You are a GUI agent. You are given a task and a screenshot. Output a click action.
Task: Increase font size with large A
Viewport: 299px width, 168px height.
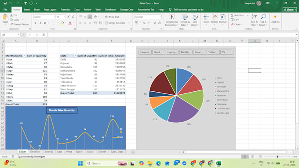(x=69, y=17)
